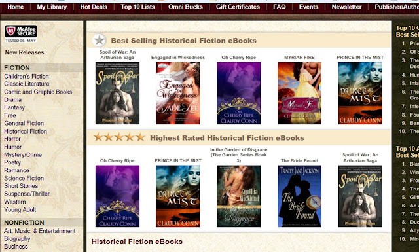Click best-selling Spoil of War title text
The image size is (419, 252).
tap(117, 54)
